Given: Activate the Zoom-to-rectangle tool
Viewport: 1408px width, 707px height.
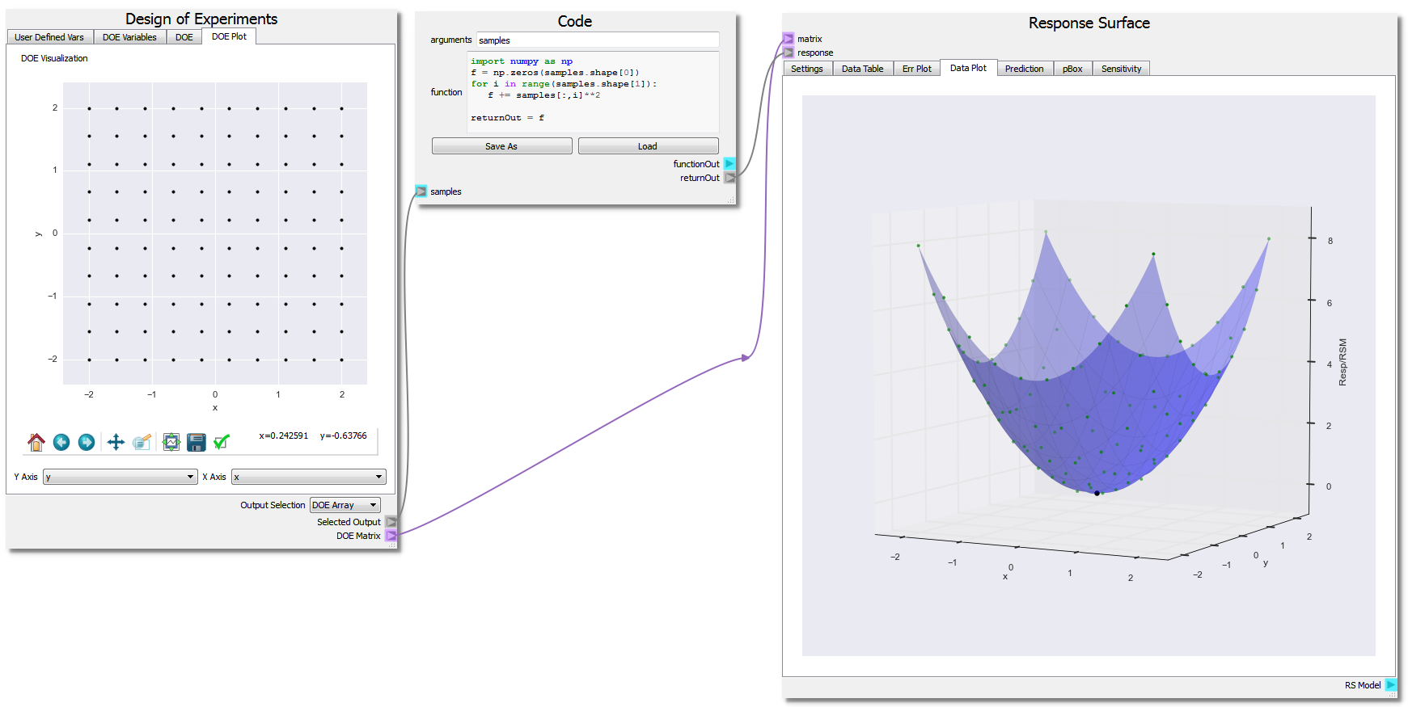Looking at the screenshot, I should pyautogui.click(x=142, y=442).
